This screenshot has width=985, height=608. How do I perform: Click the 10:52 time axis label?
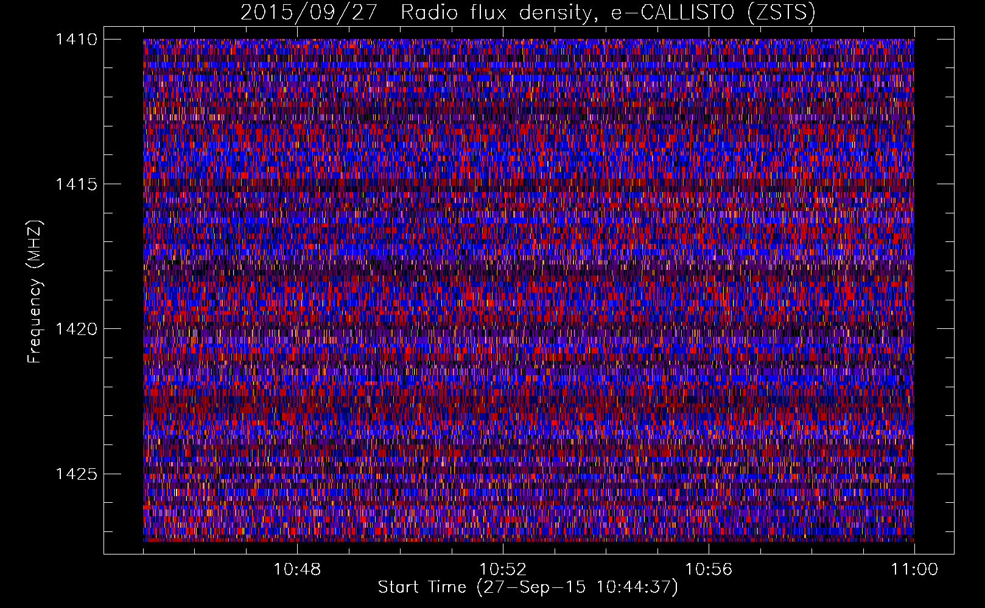tap(503, 570)
